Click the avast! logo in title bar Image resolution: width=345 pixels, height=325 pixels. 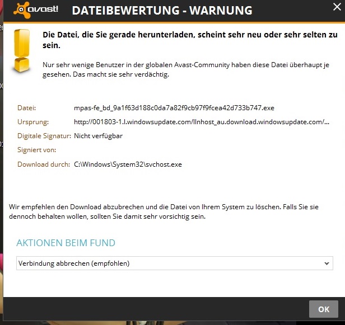click(x=36, y=10)
